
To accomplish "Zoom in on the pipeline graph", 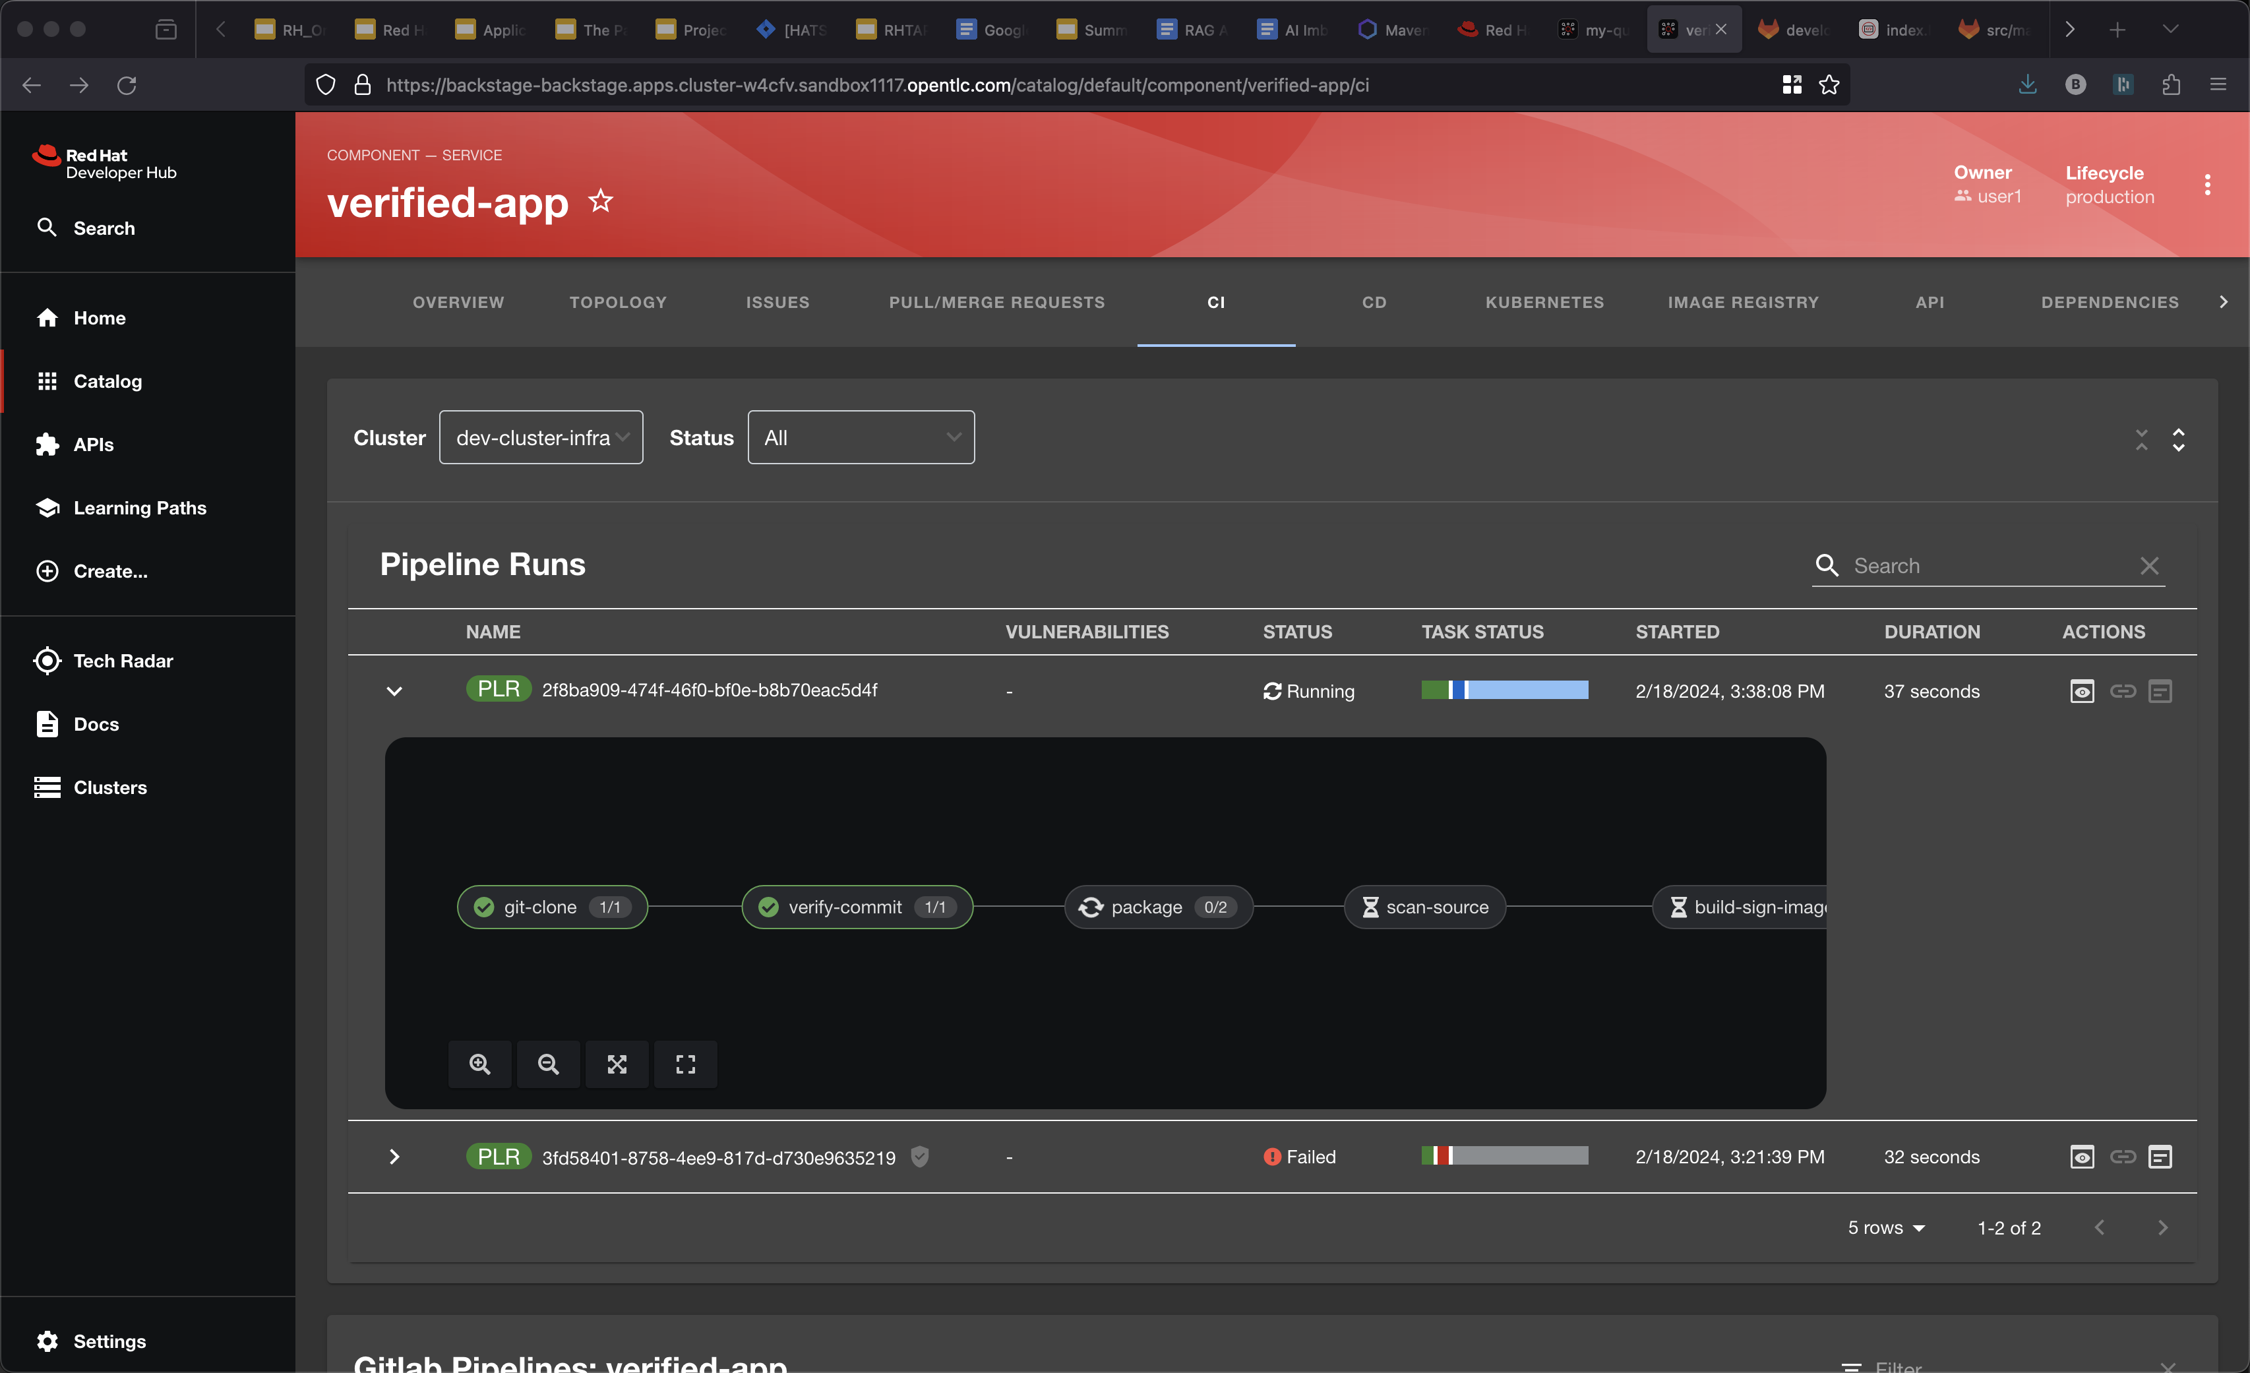I will point(479,1064).
